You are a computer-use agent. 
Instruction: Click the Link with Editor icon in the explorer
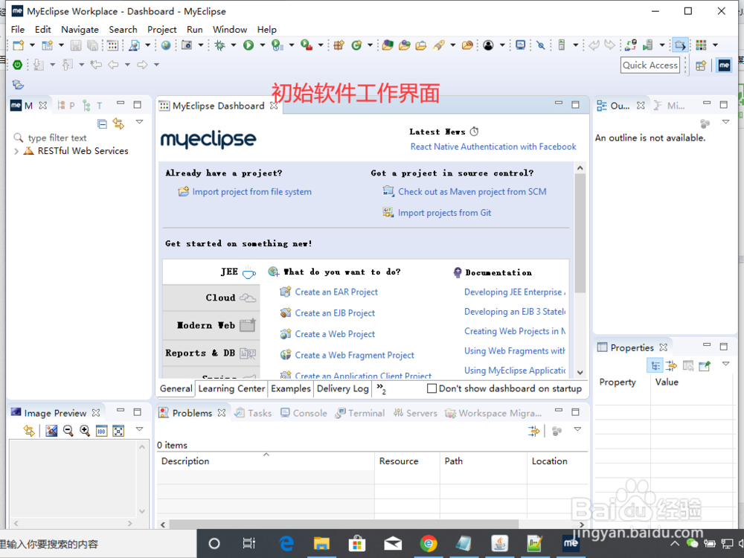118,124
